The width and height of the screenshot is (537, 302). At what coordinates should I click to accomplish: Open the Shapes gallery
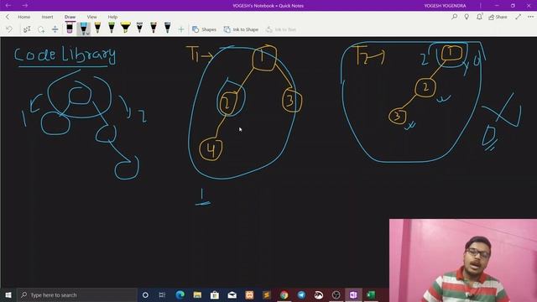(x=204, y=29)
